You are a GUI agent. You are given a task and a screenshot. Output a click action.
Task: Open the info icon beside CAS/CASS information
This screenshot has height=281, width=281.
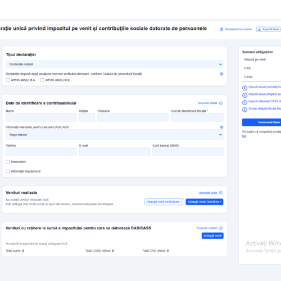tap(221, 127)
